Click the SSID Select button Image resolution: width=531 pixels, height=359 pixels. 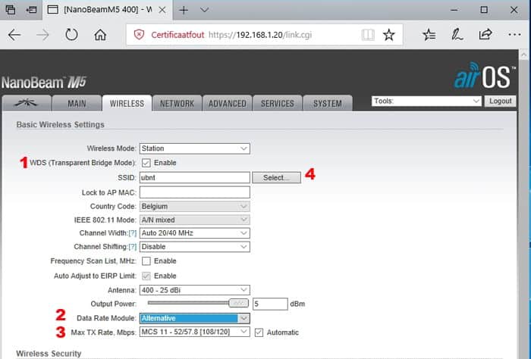pos(276,177)
